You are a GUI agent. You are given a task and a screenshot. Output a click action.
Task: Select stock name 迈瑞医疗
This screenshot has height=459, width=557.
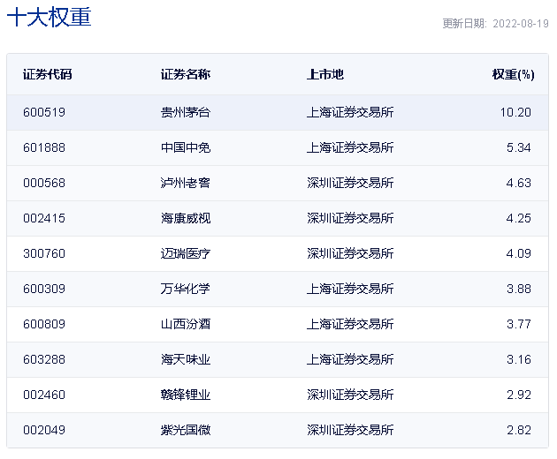point(186,253)
